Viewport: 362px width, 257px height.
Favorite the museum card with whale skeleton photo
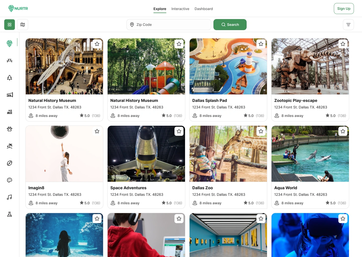point(97,44)
